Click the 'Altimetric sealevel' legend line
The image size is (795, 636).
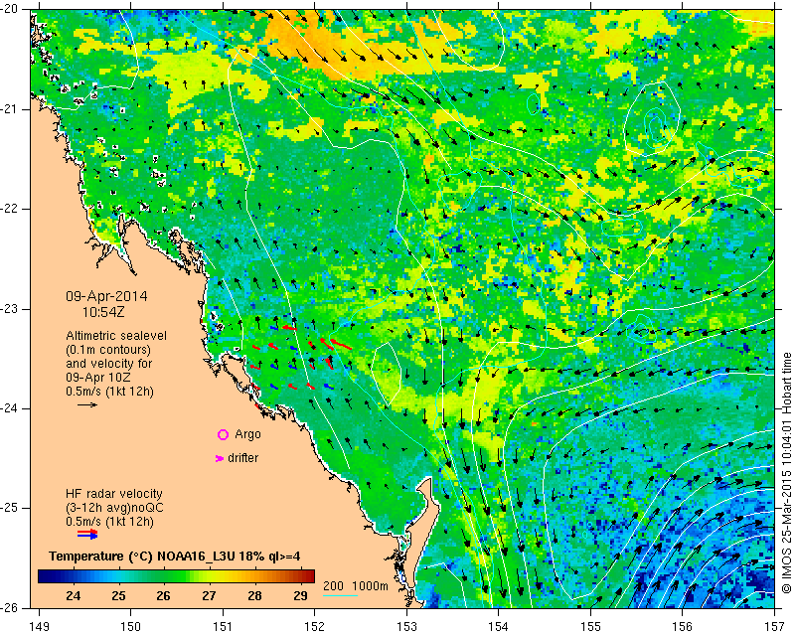(x=116, y=336)
